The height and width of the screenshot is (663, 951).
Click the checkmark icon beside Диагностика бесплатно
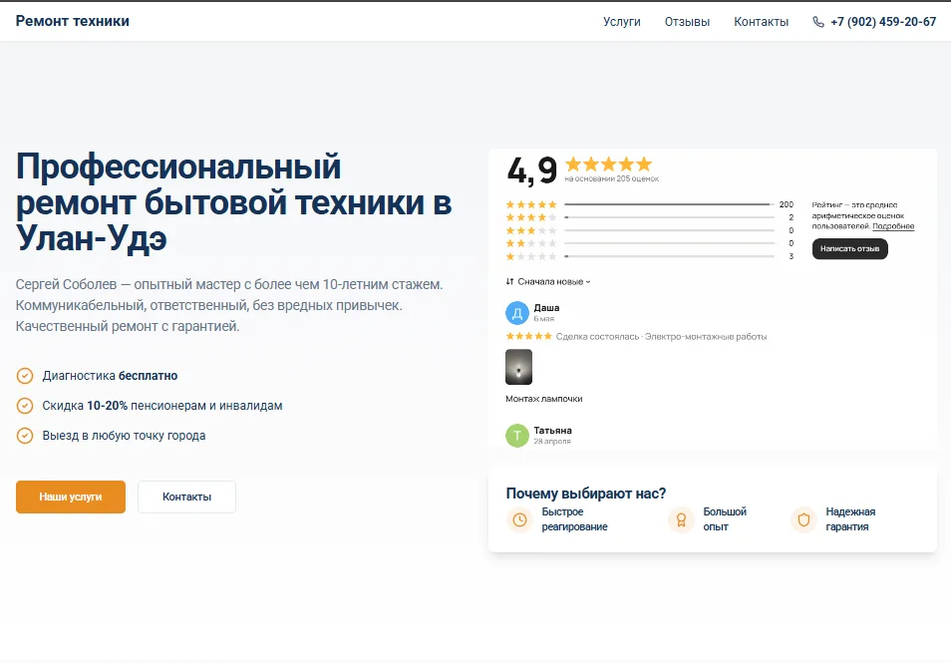click(25, 376)
